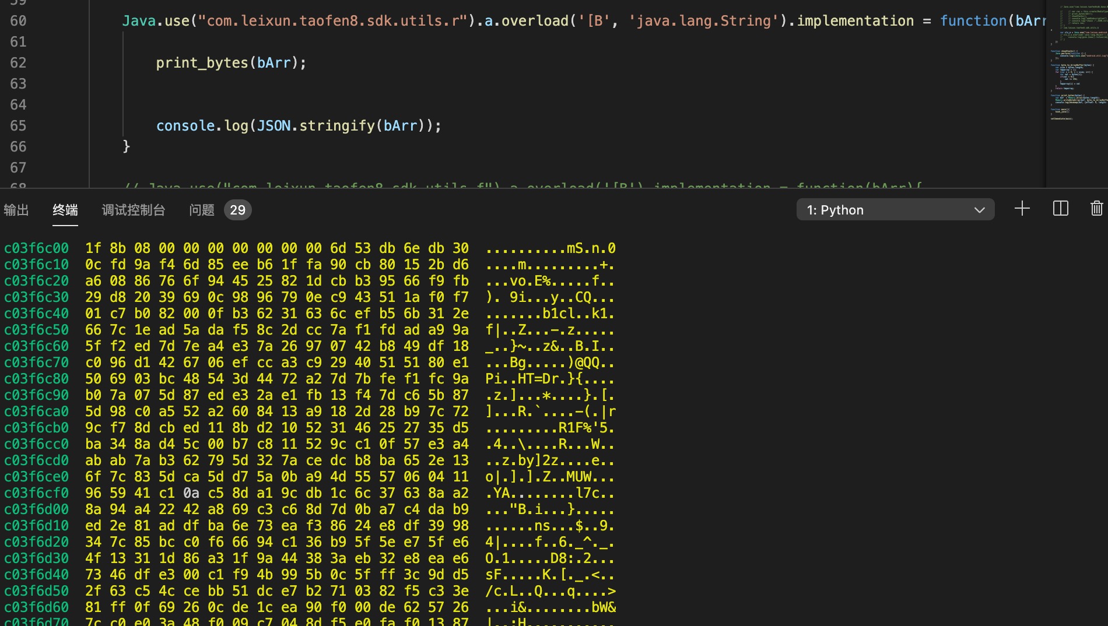1108x626 pixels.
Task: Click line number 65 in the gutter
Action: (x=18, y=126)
